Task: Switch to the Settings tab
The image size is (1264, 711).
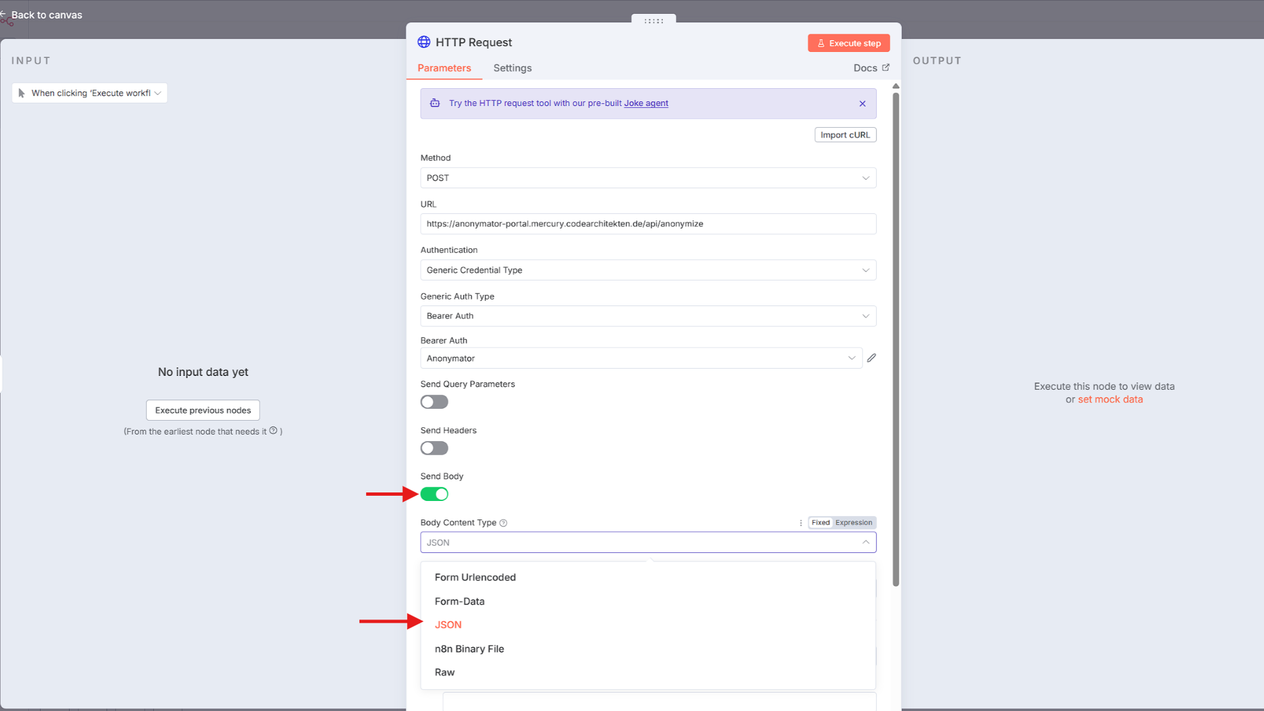Action: pyautogui.click(x=512, y=68)
